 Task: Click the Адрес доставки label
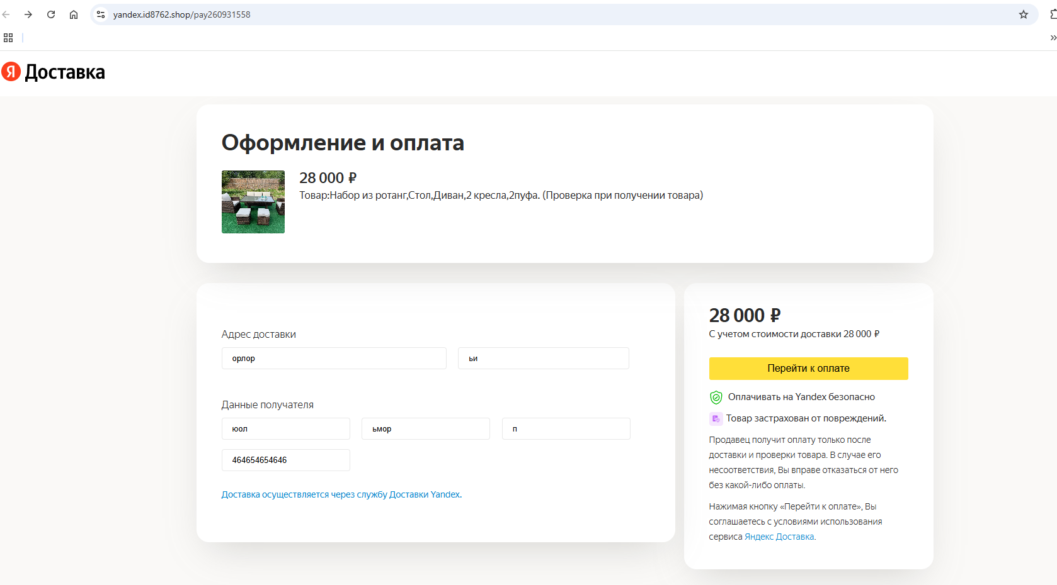(x=259, y=335)
